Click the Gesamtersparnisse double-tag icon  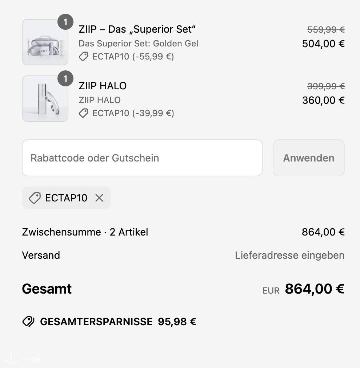28,322
